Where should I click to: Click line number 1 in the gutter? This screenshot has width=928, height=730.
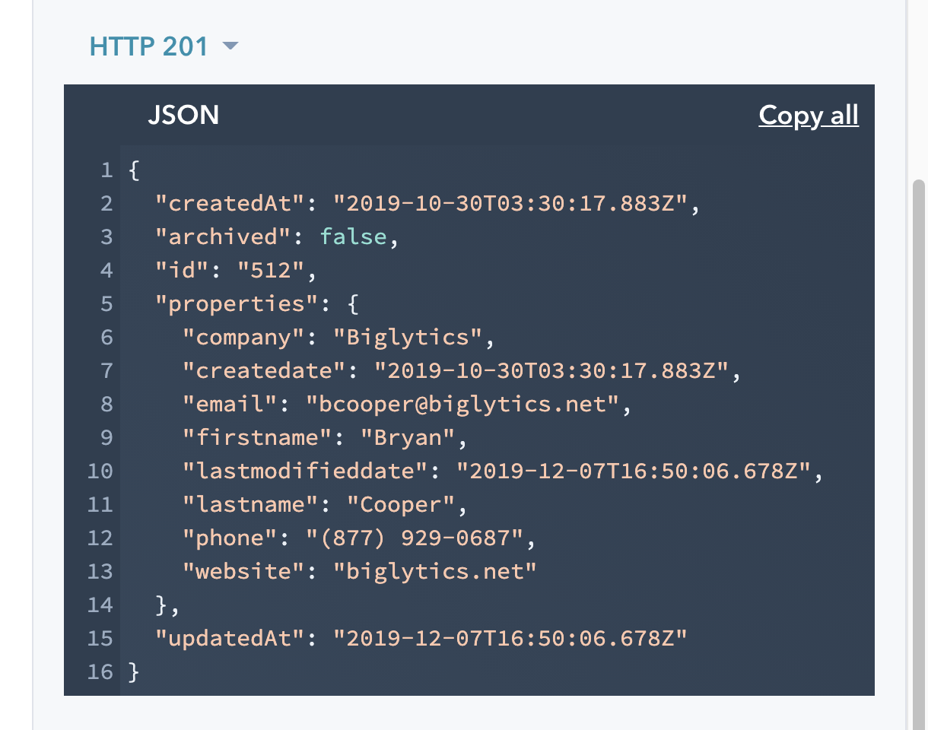tap(106, 170)
